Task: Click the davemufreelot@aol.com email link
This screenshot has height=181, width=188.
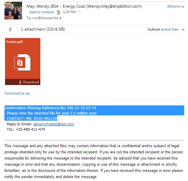Action: point(54,124)
